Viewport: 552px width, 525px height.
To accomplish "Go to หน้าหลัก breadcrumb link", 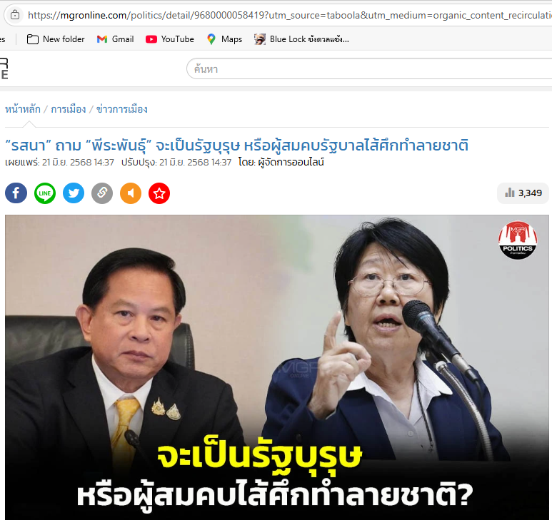I will [23, 109].
